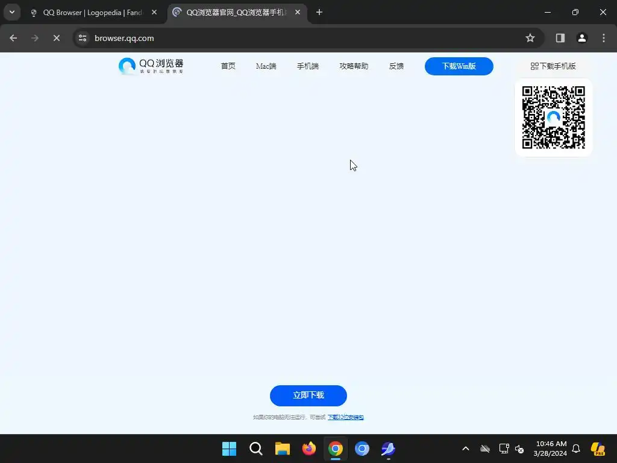Launch Firefox from the taskbar
Image resolution: width=617 pixels, height=463 pixels.
click(309, 449)
